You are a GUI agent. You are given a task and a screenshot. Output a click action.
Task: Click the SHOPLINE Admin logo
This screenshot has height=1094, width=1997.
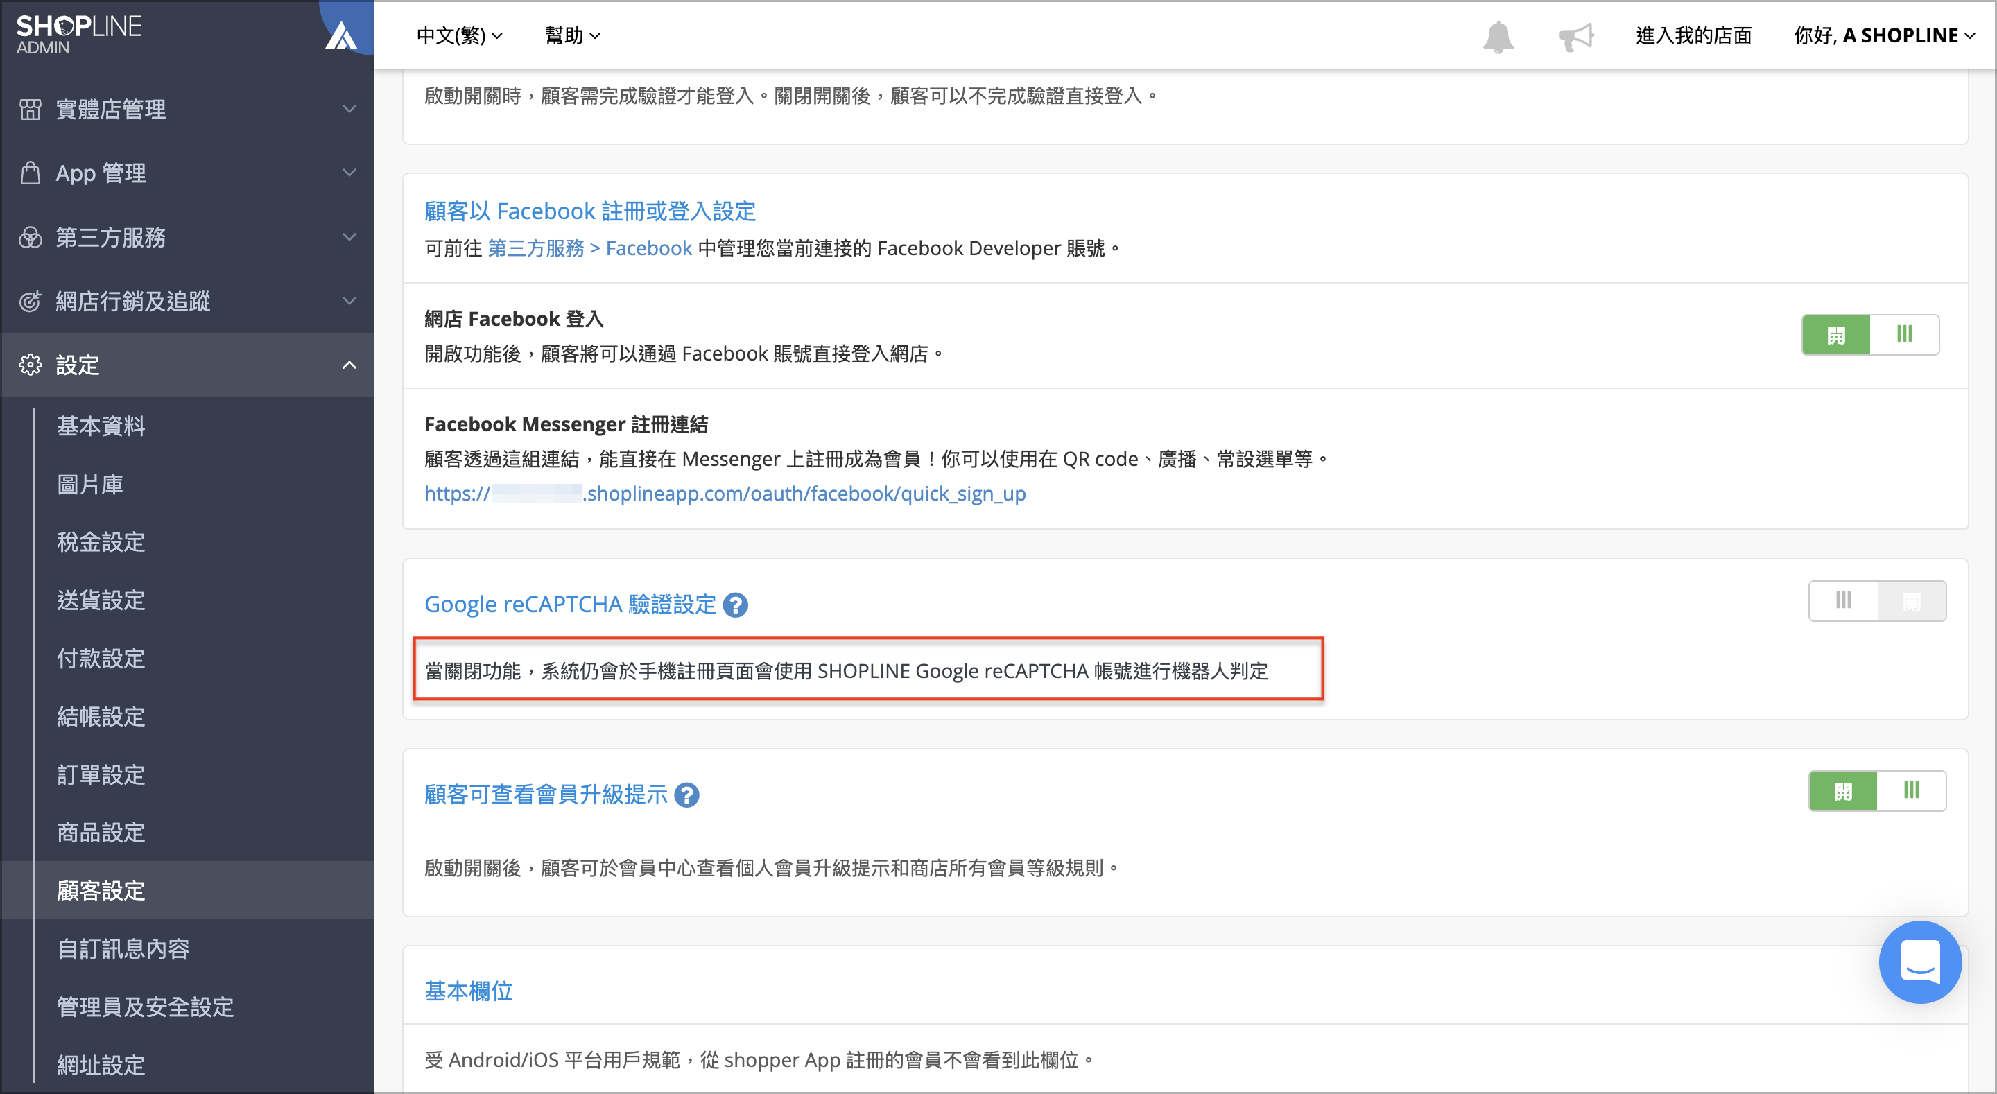[78, 35]
